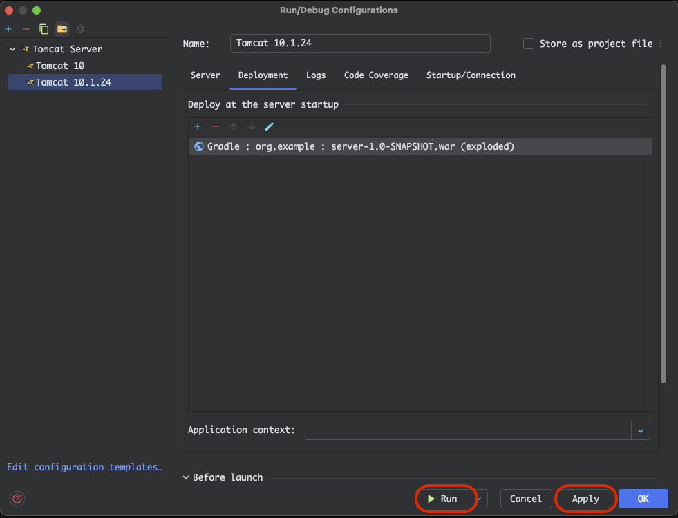Create a new configuration folder
This screenshot has height=518, width=678.
[62, 29]
